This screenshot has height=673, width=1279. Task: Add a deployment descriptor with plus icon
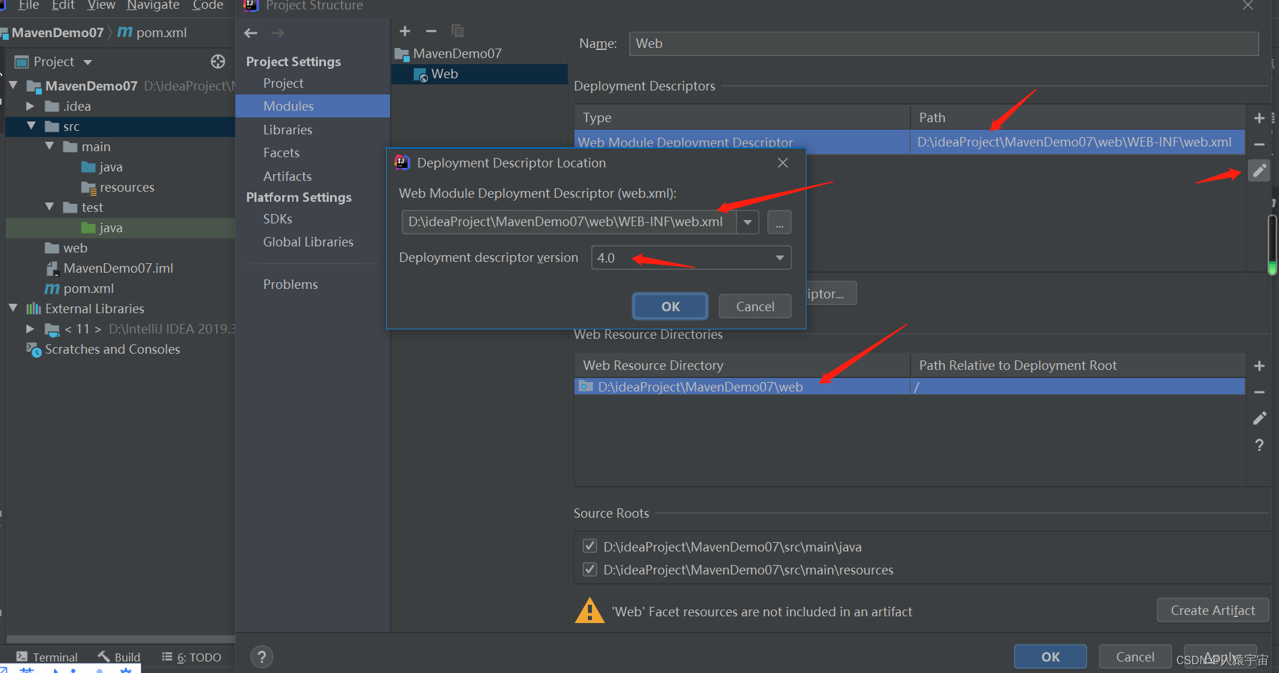[x=1259, y=118]
